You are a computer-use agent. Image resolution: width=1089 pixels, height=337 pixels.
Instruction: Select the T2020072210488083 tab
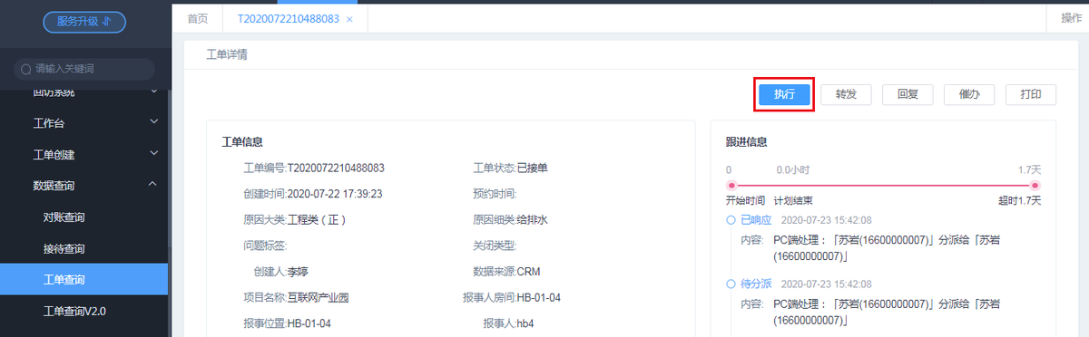[x=289, y=19]
